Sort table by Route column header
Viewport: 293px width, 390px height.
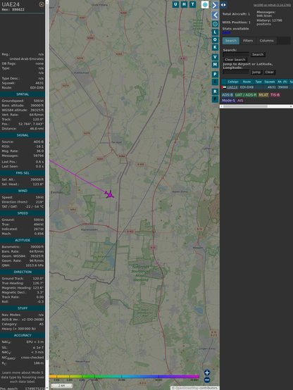coord(247,82)
